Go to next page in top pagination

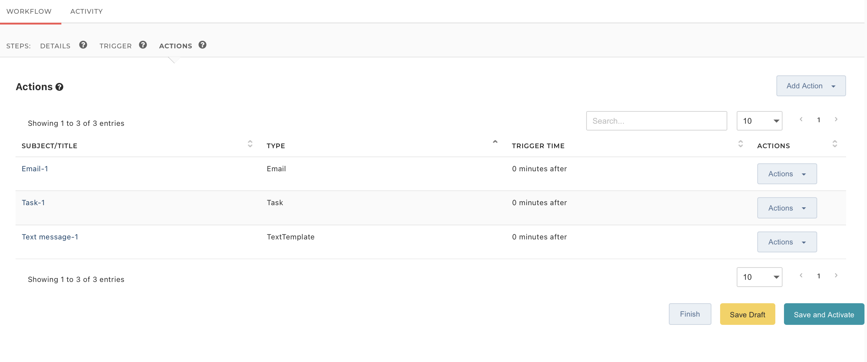pos(836,119)
